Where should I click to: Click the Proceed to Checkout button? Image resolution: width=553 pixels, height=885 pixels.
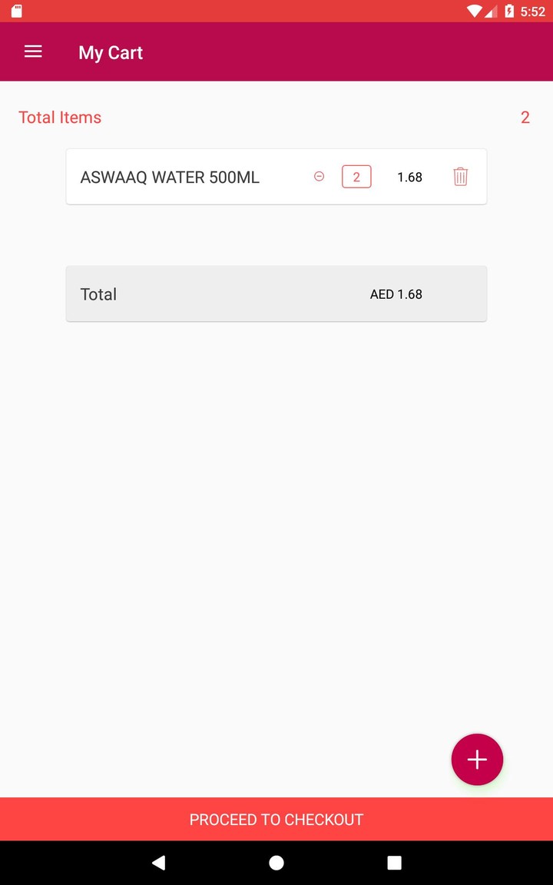tap(276, 819)
